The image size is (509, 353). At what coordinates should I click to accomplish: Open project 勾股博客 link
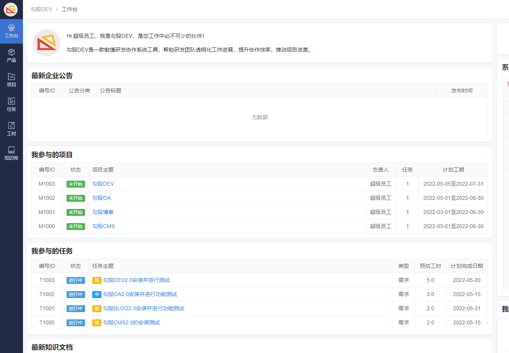point(103,212)
